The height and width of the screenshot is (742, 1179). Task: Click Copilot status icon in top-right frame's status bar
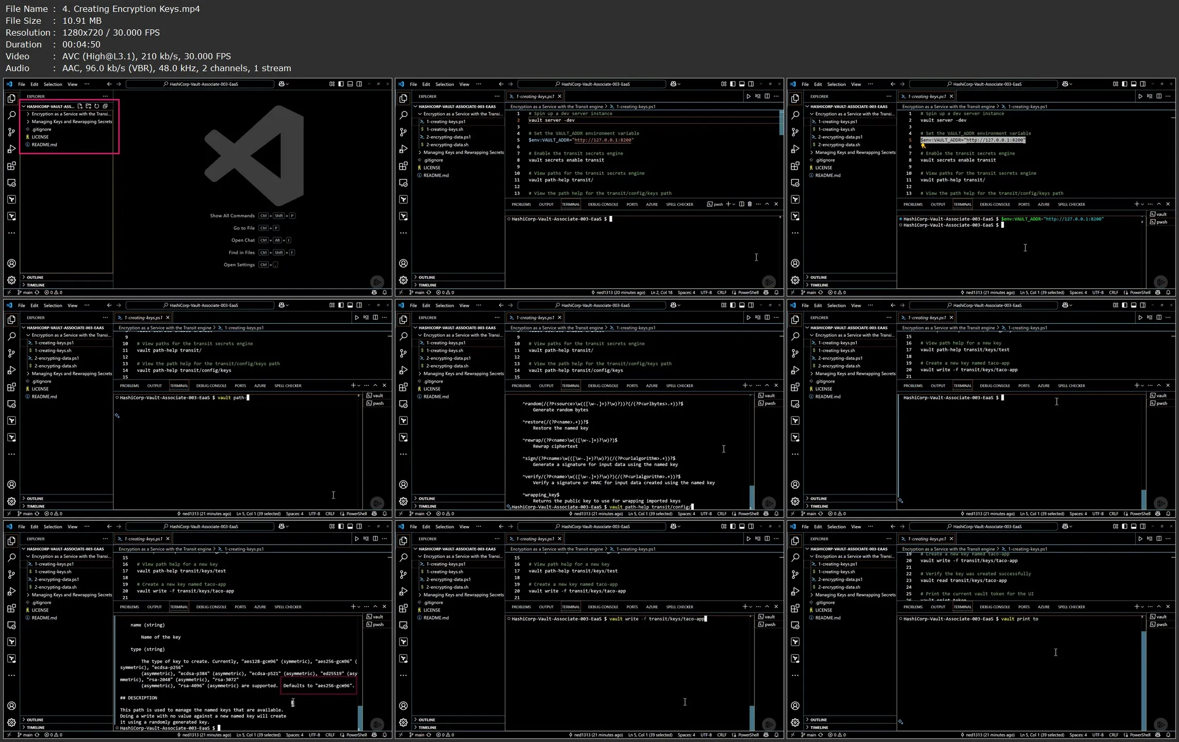click(x=1158, y=292)
